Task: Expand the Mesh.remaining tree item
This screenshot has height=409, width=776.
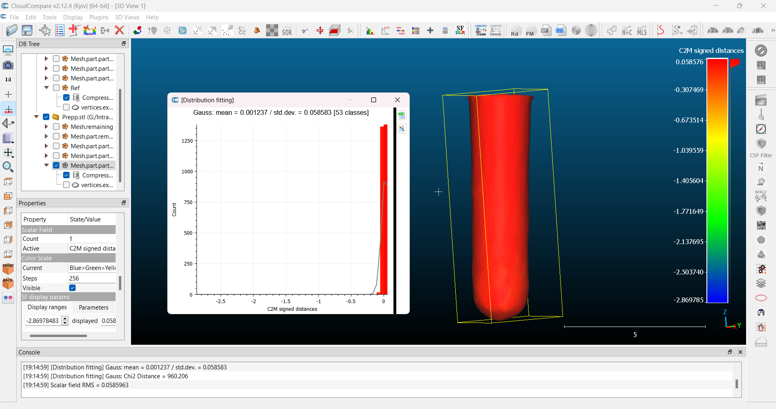Action: 46,126
